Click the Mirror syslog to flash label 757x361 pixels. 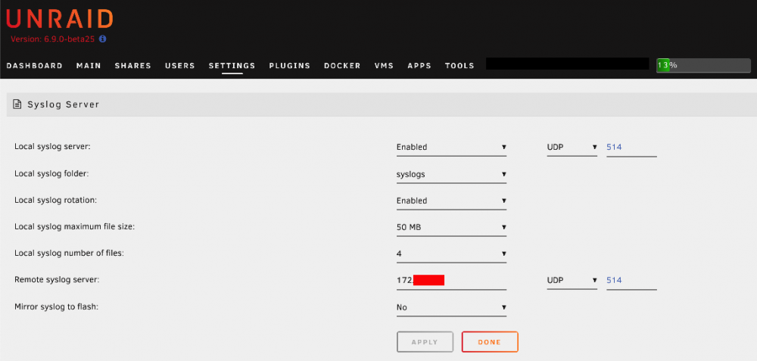pyautogui.click(x=57, y=307)
